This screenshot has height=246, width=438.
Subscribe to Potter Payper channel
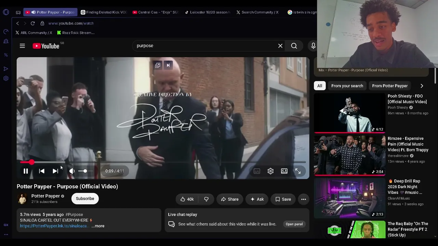click(x=85, y=199)
